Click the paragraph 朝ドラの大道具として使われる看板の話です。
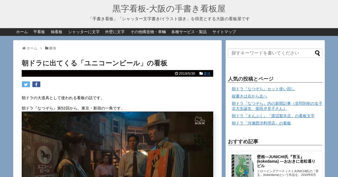The height and width of the screenshot is (177, 338). click(x=63, y=98)
